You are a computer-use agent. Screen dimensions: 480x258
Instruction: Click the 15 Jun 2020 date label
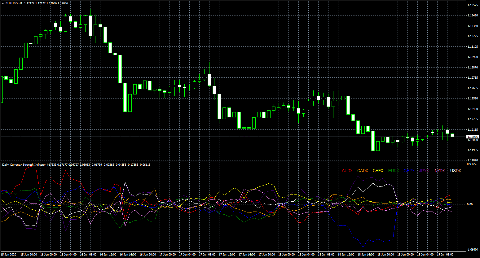[x=9, y=255]
